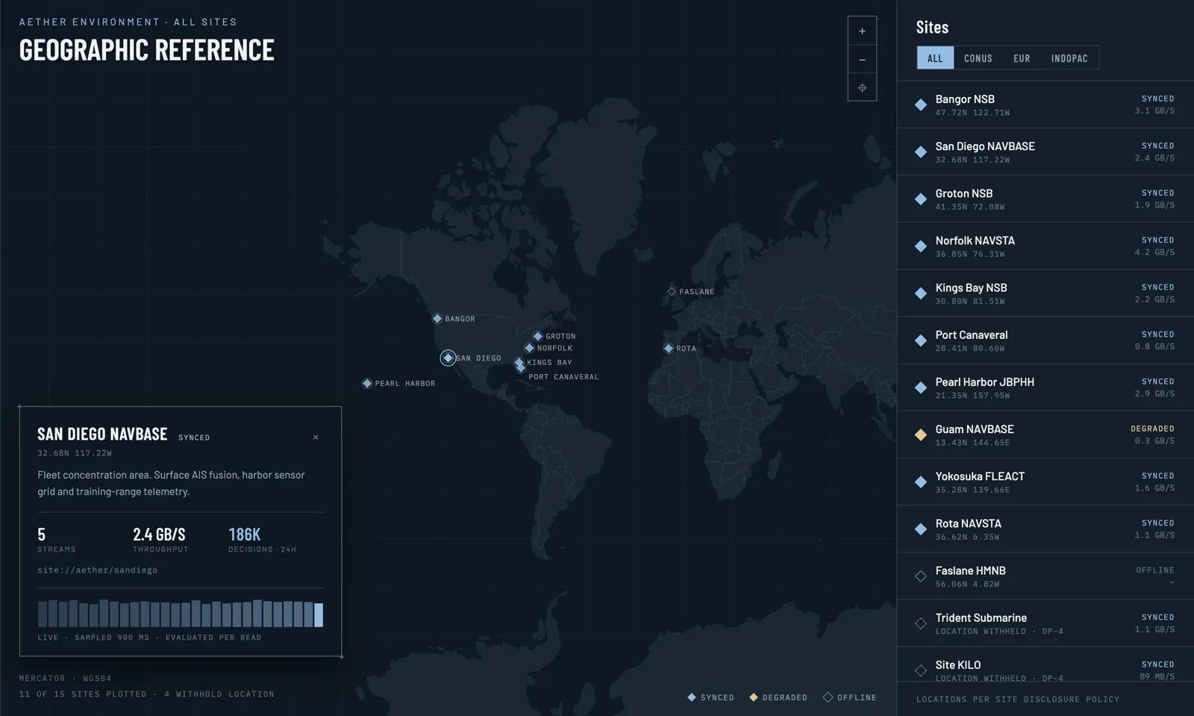Viewport: 1194px width, 716px height.
Task: Click the site://aether/sandiego address
Action: 97,570
